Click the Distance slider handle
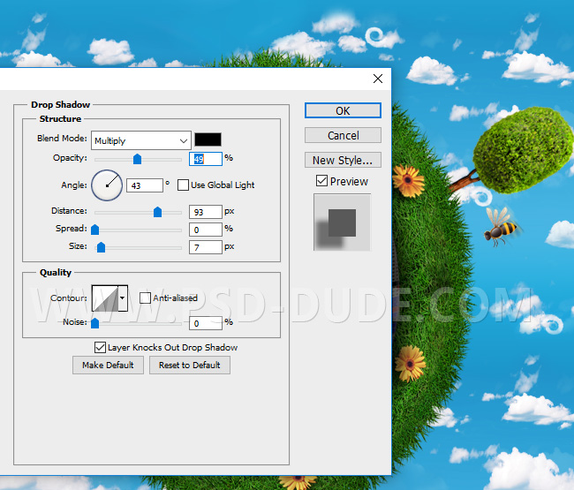 click(157, 212)
